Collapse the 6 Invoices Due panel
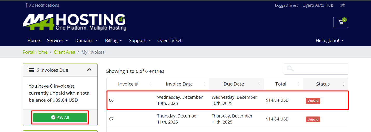Screen dimensions: 371x132 pos(89,70)
